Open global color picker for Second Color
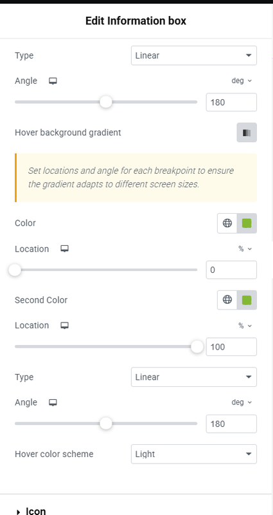 coord(227,300)
